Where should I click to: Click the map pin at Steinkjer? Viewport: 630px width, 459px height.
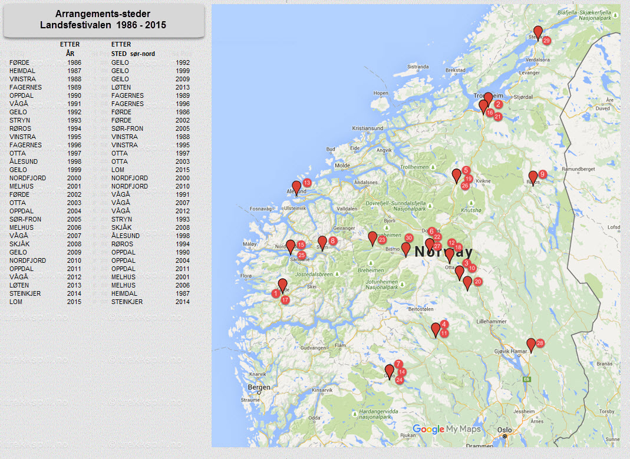537,32
